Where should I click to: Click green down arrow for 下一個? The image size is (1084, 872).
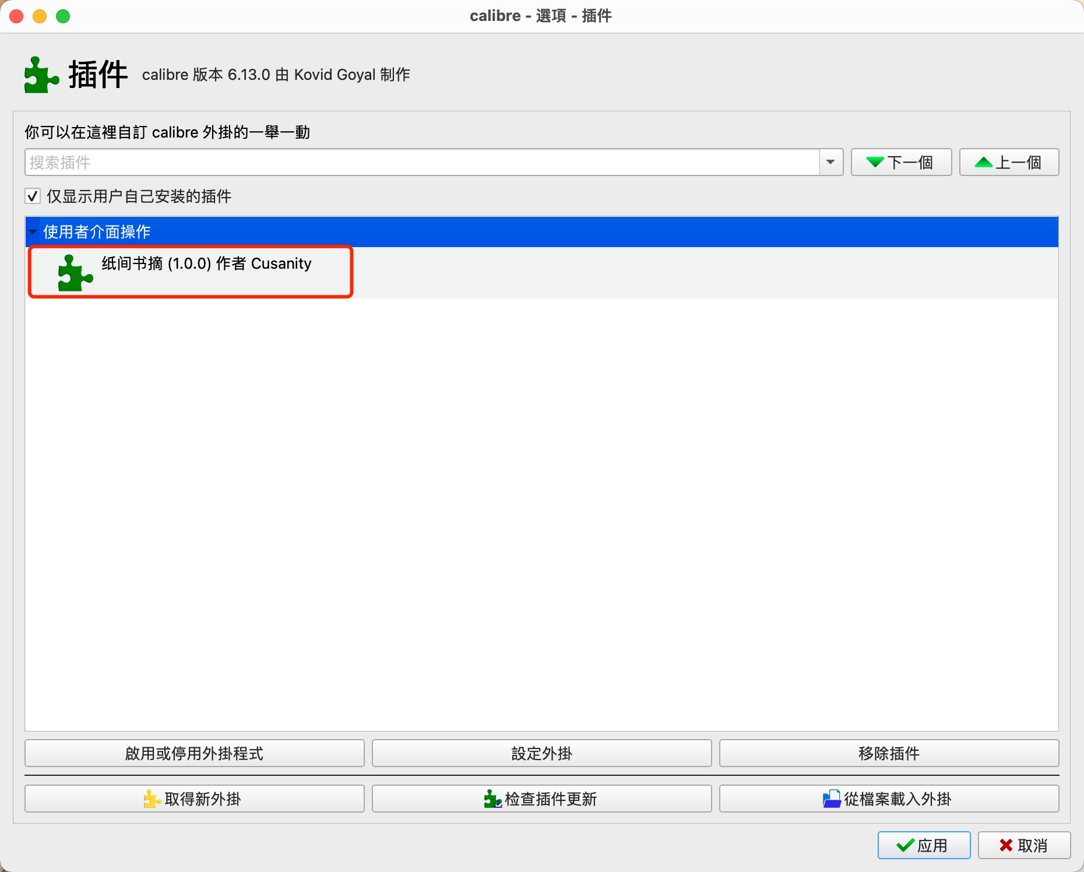tap(875, 162)
